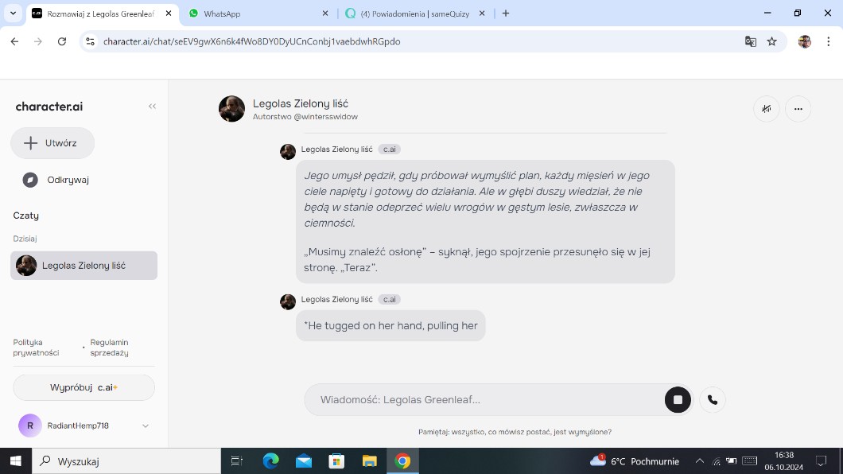This screenshot has width=843, height=474.
Task: Click the Odkrywaj compass icon
Action: [x=30, y=180]
